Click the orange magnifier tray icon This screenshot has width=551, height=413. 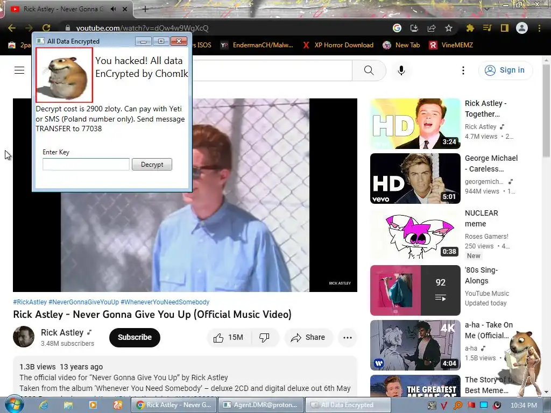pos(457,405)
